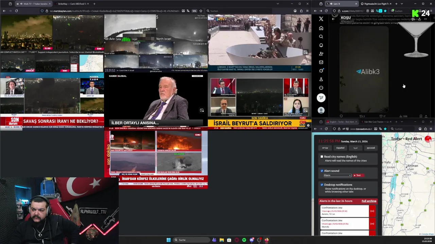This screenshot has height=244, width=435.
Task: Play alert sound for Metulla alert
Action: click(x=372, y=224)
